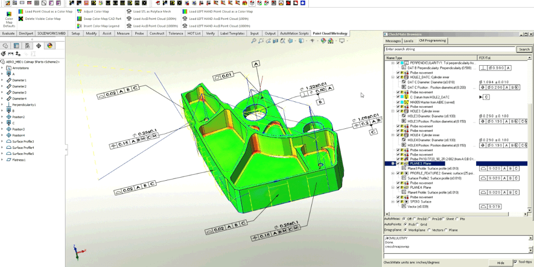
Task: Open the DimXpertManager crosshair tab icon
Action: (x=39, y=46)
